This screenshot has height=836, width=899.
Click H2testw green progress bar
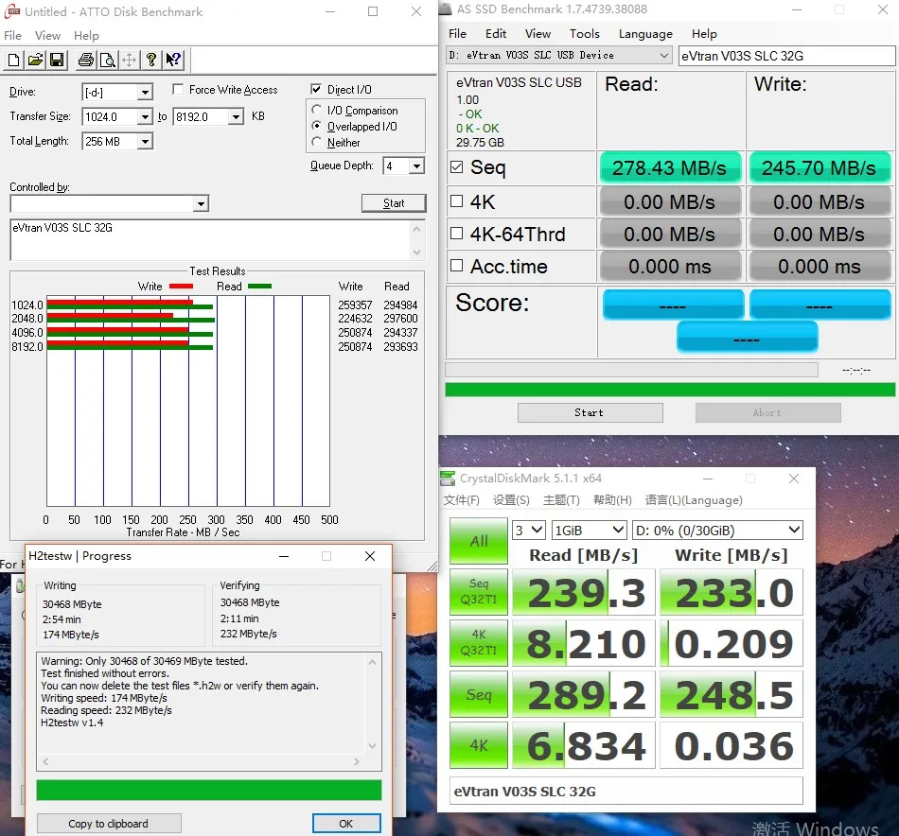coord(209,790)
